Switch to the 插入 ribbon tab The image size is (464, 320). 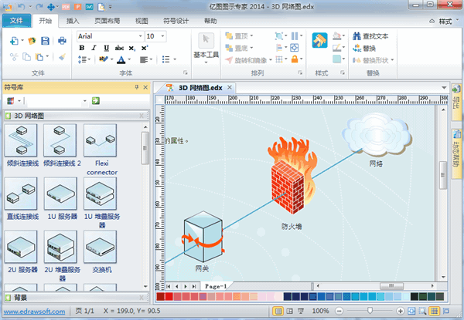(x=73, y=21)
